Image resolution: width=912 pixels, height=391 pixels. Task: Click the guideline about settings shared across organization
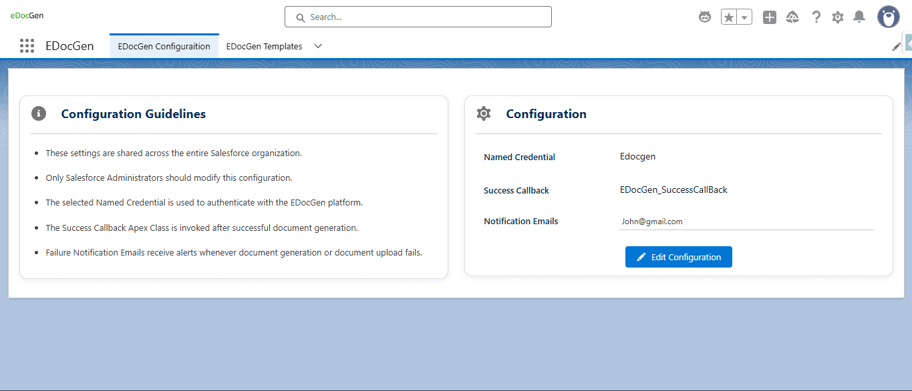point(174,153)
